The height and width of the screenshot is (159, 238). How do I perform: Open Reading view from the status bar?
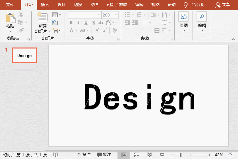pyautogui.click(x=149, y=155)
